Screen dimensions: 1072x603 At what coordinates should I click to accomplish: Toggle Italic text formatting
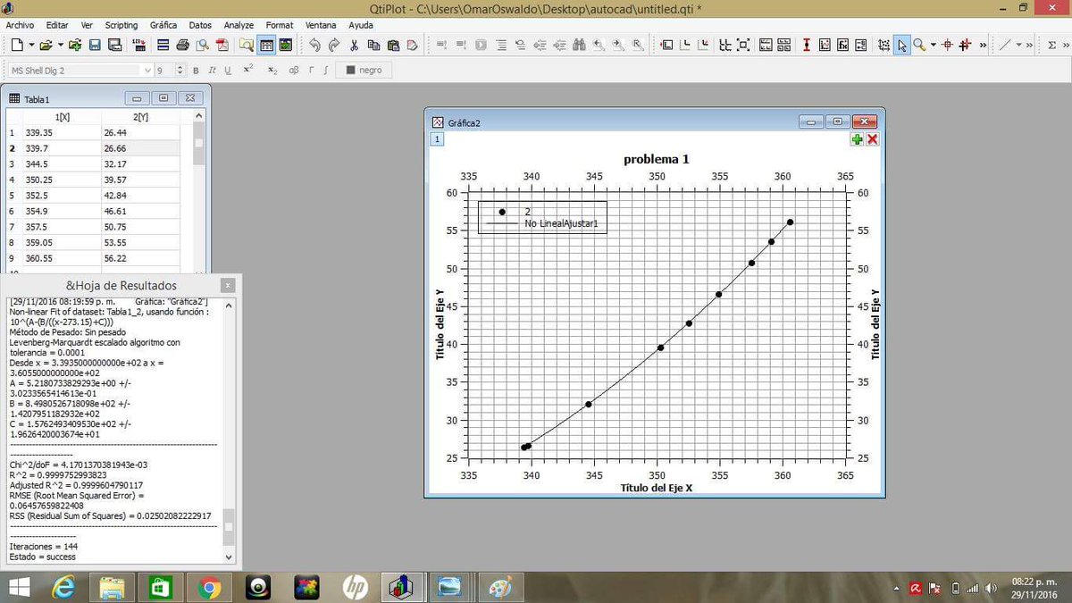[x=213, y=70]
